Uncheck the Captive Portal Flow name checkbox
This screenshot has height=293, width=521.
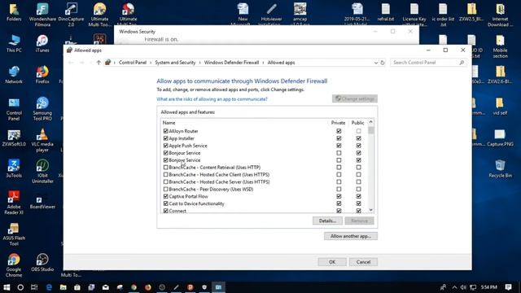tap(165, 196)
